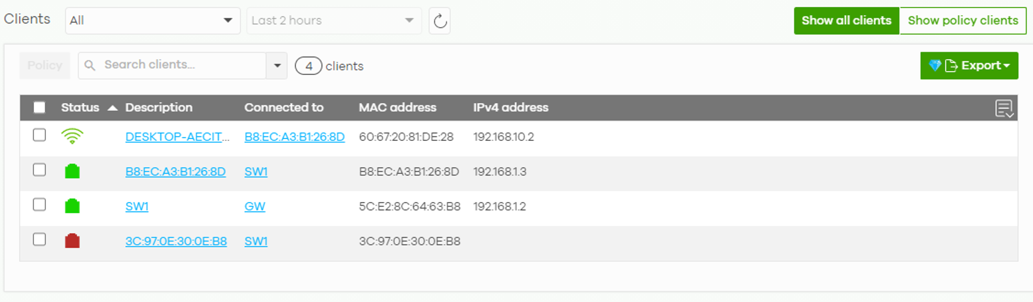Click the green Wi-Fi status icon
1033x302 pixels.
[x=72, y=136]
